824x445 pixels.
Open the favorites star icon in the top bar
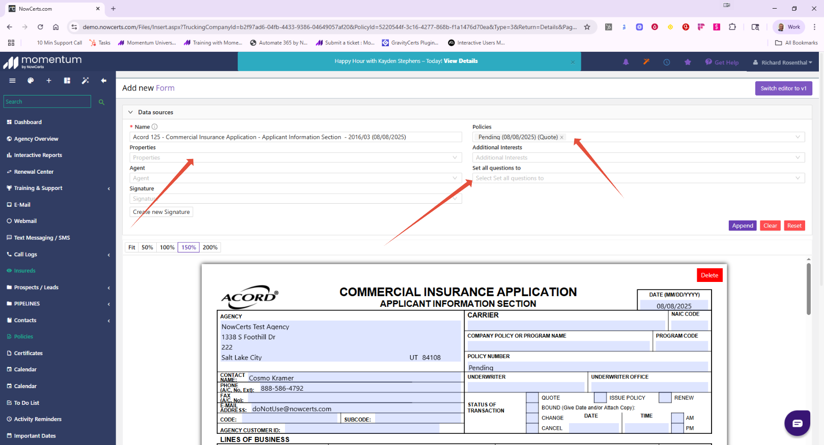pyautogui.click(x=688, y=62)
